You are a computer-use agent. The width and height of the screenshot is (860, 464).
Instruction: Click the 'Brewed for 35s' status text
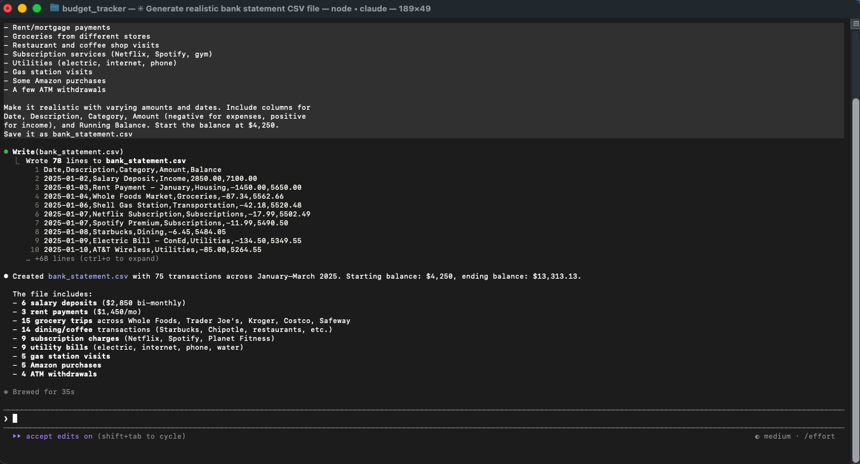[44, 392]
